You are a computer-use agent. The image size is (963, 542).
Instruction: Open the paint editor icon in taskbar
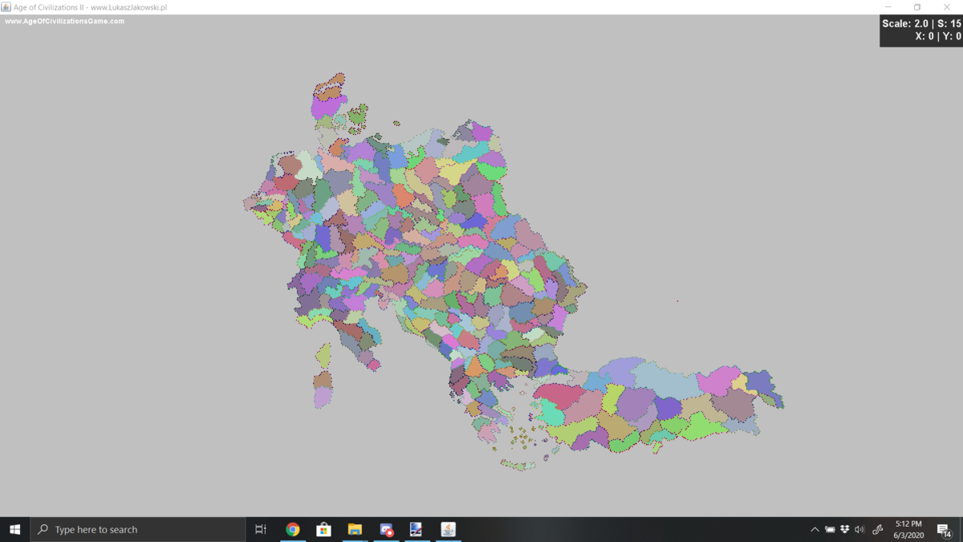point(416,529)
